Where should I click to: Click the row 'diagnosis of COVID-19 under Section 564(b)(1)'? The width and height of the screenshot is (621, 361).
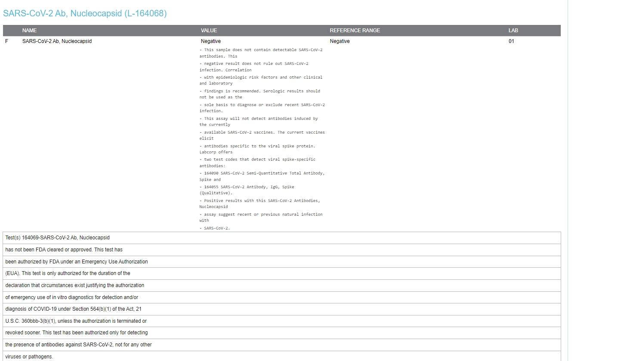[x=282, y=309]
